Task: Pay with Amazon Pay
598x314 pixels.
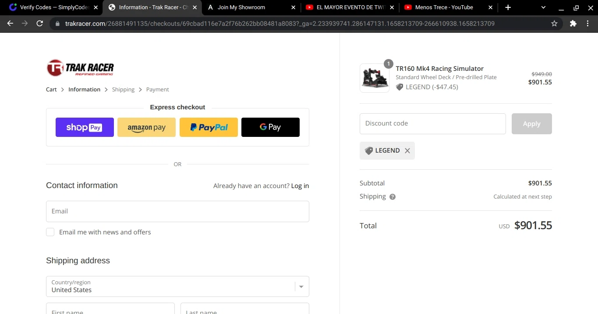Action: [146, 127]
